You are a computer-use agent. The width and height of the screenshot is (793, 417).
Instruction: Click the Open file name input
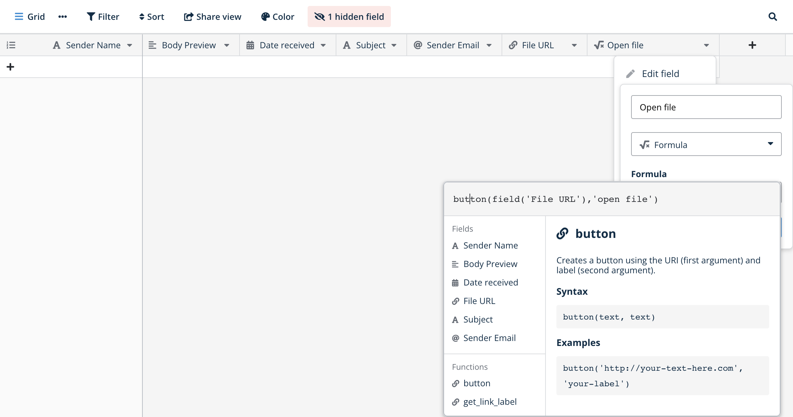[x=706, y=107]
